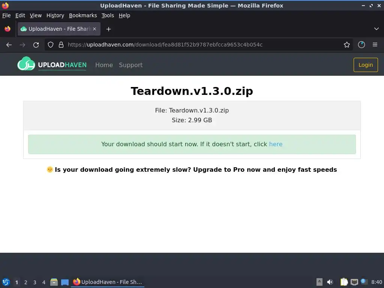Select the UploadHaven - File Sharing tab
Screen dimensions: 384x288
pyautogui.click(x=59, y=29)
